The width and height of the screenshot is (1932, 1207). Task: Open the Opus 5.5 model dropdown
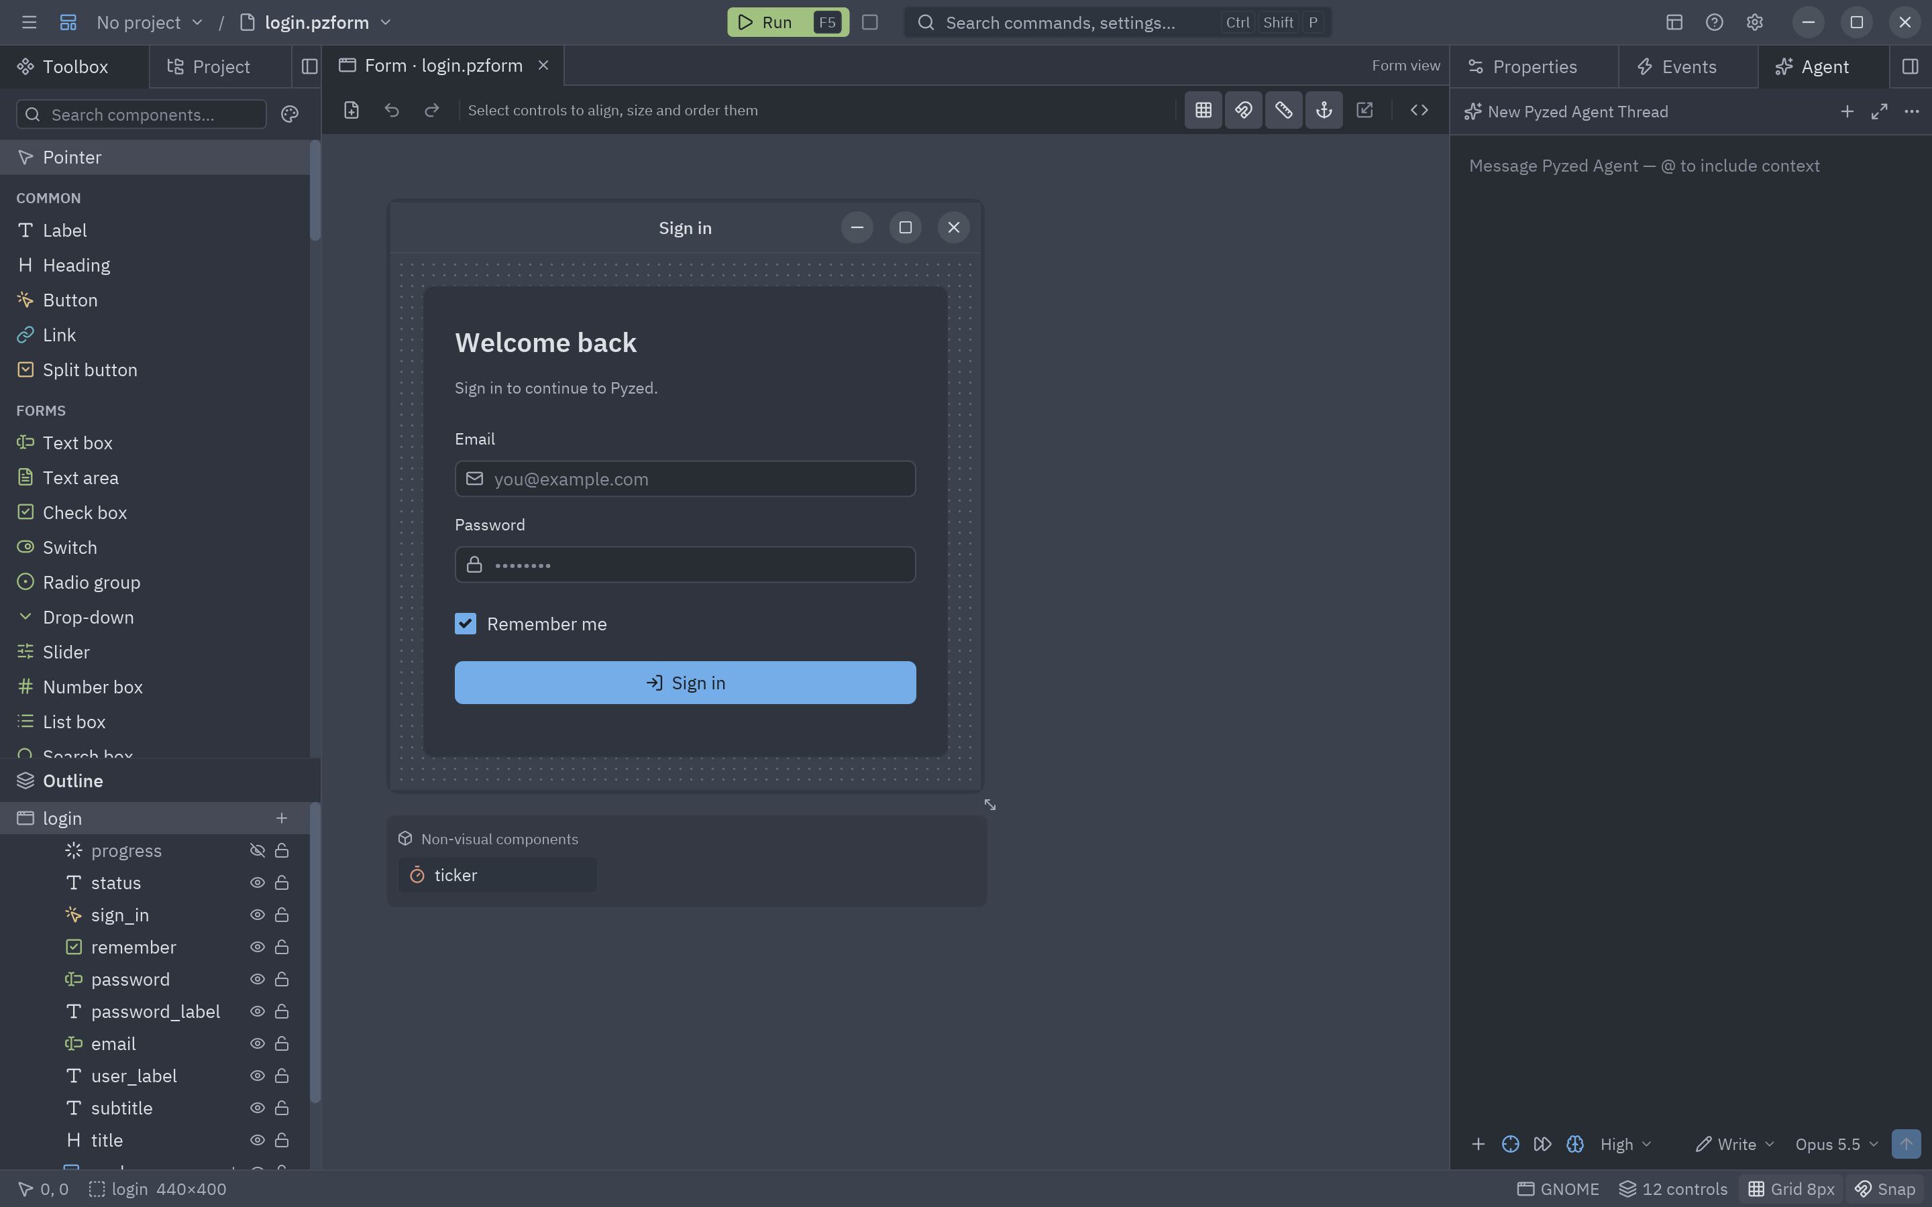[1836, 1144]
